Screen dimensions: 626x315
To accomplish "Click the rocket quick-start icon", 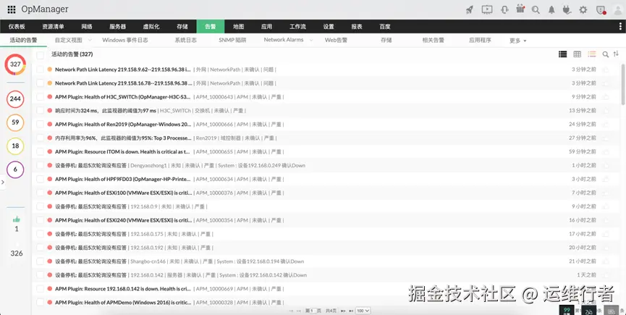I will click(x=470, y=10).
